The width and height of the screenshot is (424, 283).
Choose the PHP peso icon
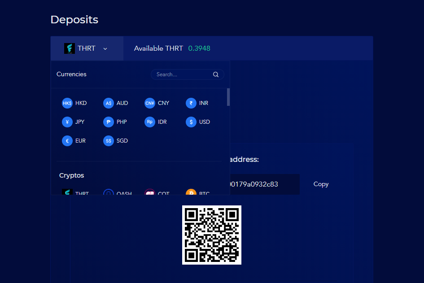(x=109, y=122)
